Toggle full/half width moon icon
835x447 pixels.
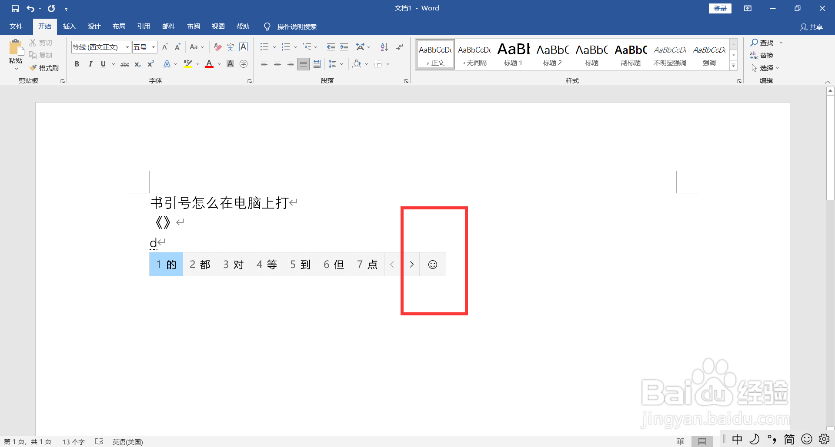[755, 439]
